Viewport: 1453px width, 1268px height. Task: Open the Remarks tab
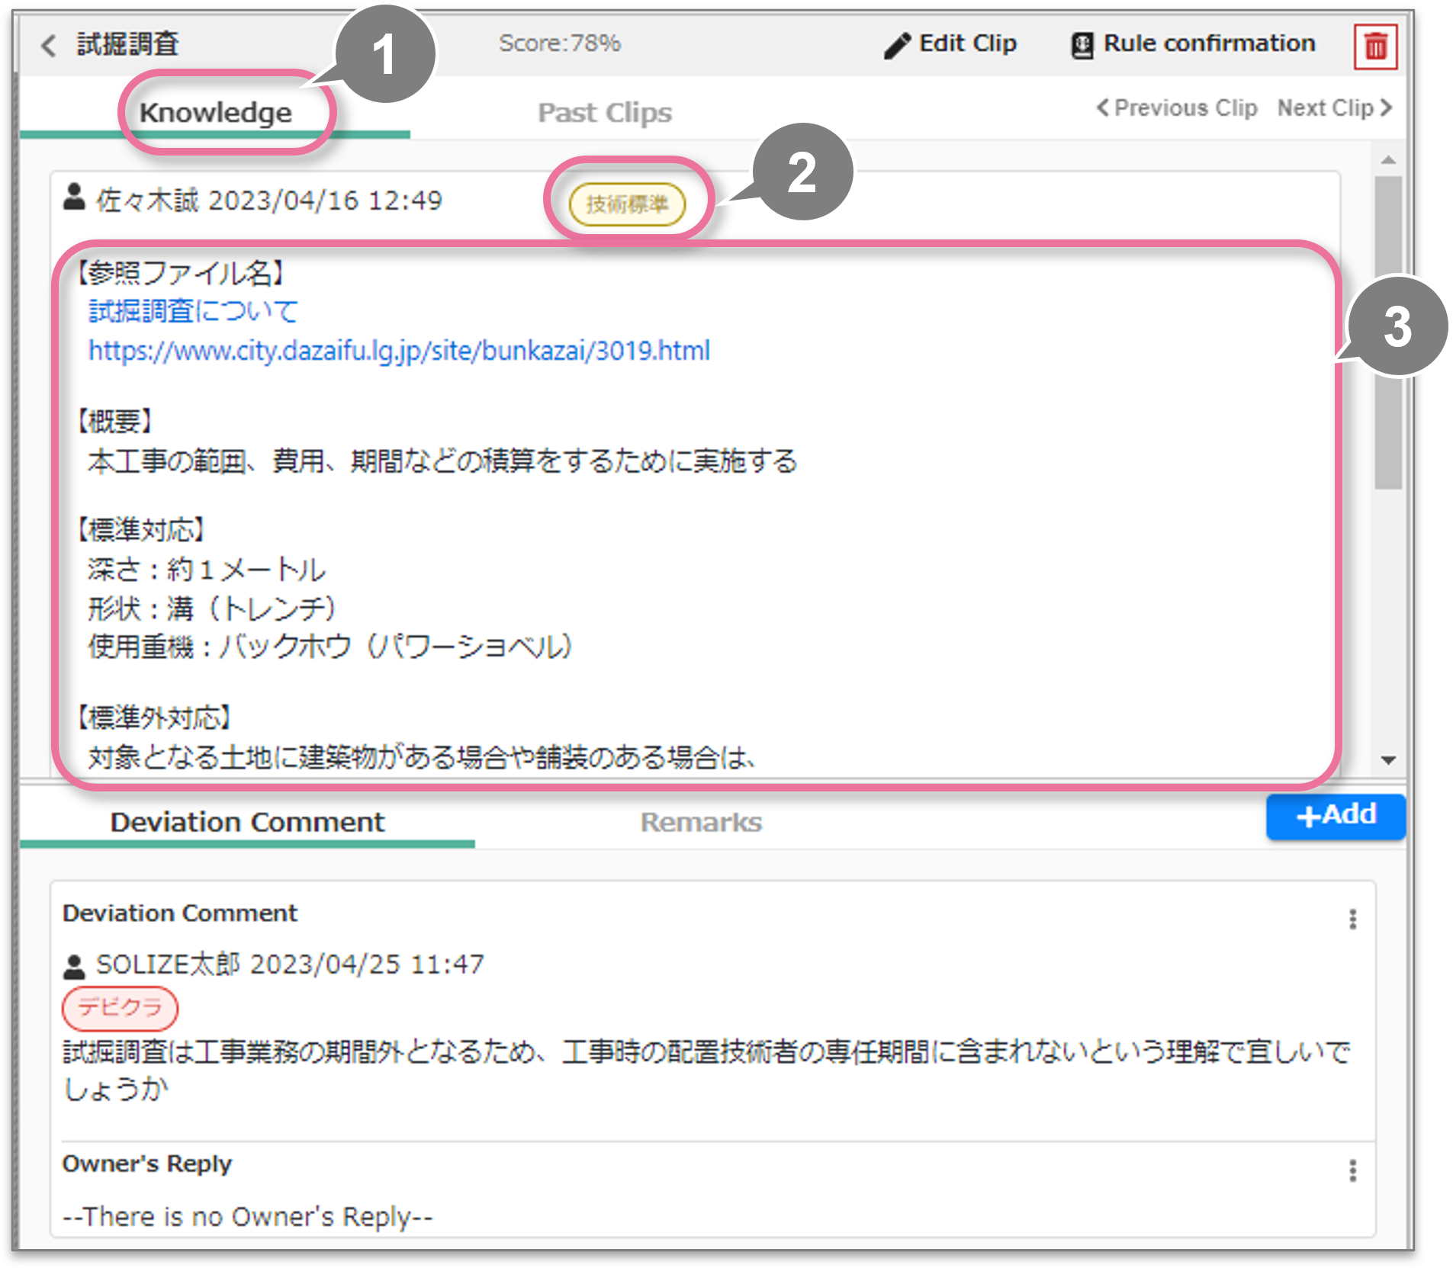pyautogui.click(x=700, y=822)
